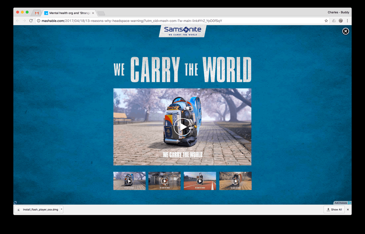Viewport: 365px width, 234px height.
Task: Open the Chrome three-dot menu
Action: point(347,21)
